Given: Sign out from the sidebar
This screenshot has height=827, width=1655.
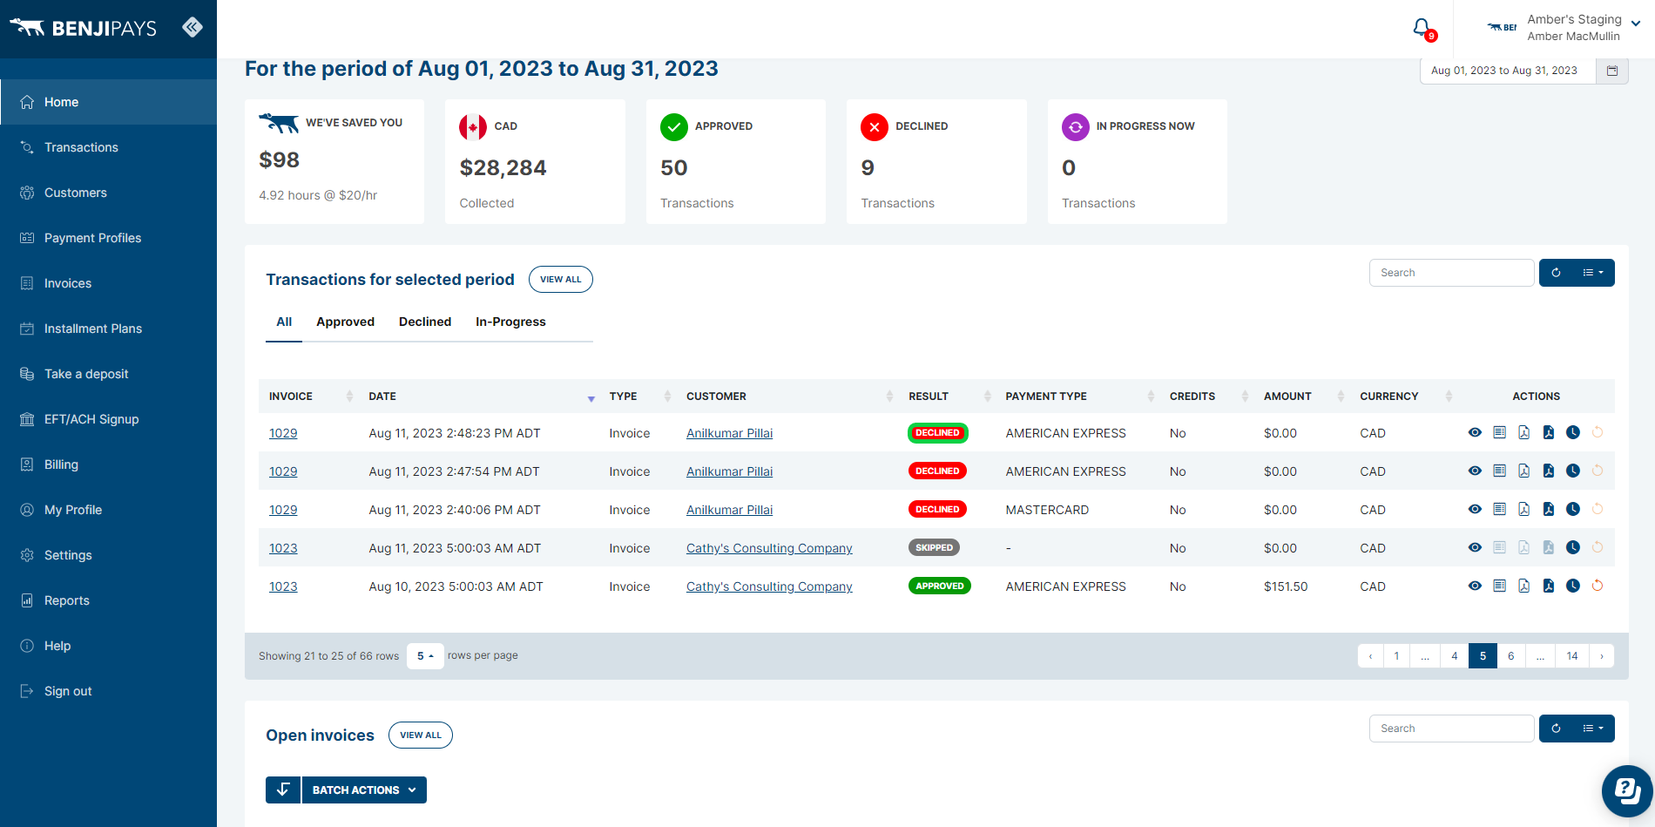Looking at the screenshot, I should point(68,691).
